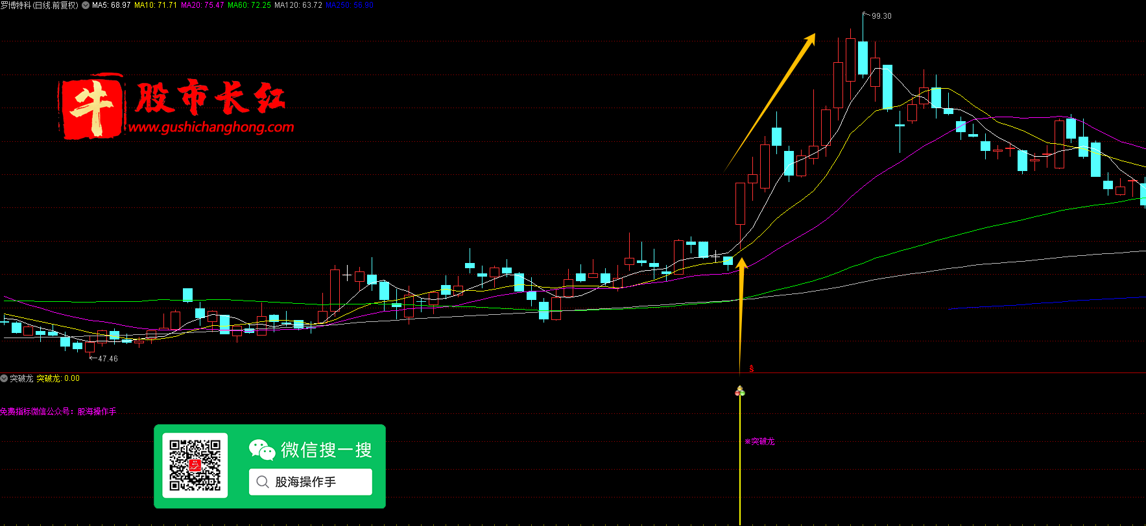
Task: Click the 股海操作手 search box
Action: click(x=311, y=482)
